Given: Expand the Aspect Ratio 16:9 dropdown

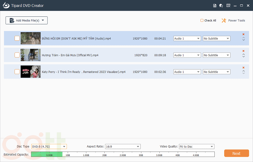Looking at the screenshot, I should [x=122, y=147].
